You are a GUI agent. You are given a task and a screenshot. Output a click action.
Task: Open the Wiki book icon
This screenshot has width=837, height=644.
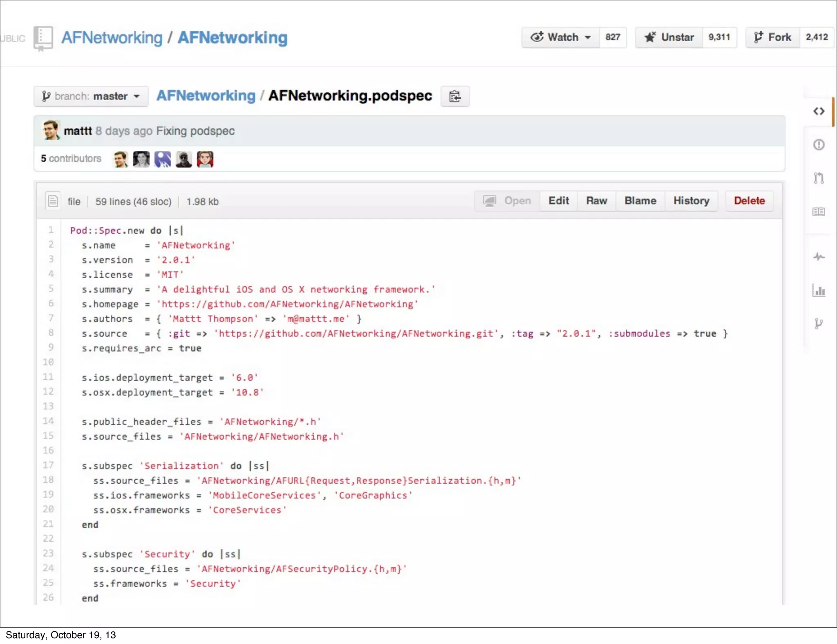(x=819, y=212)
